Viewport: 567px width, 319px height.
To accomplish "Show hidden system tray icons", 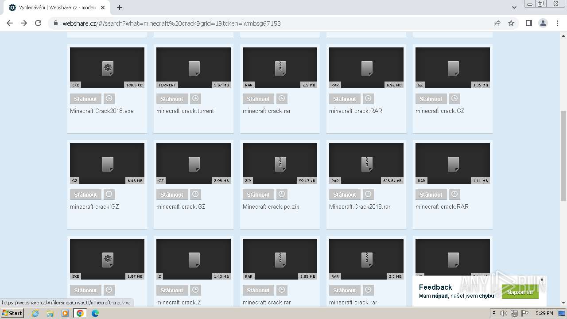I will point(494,313).
